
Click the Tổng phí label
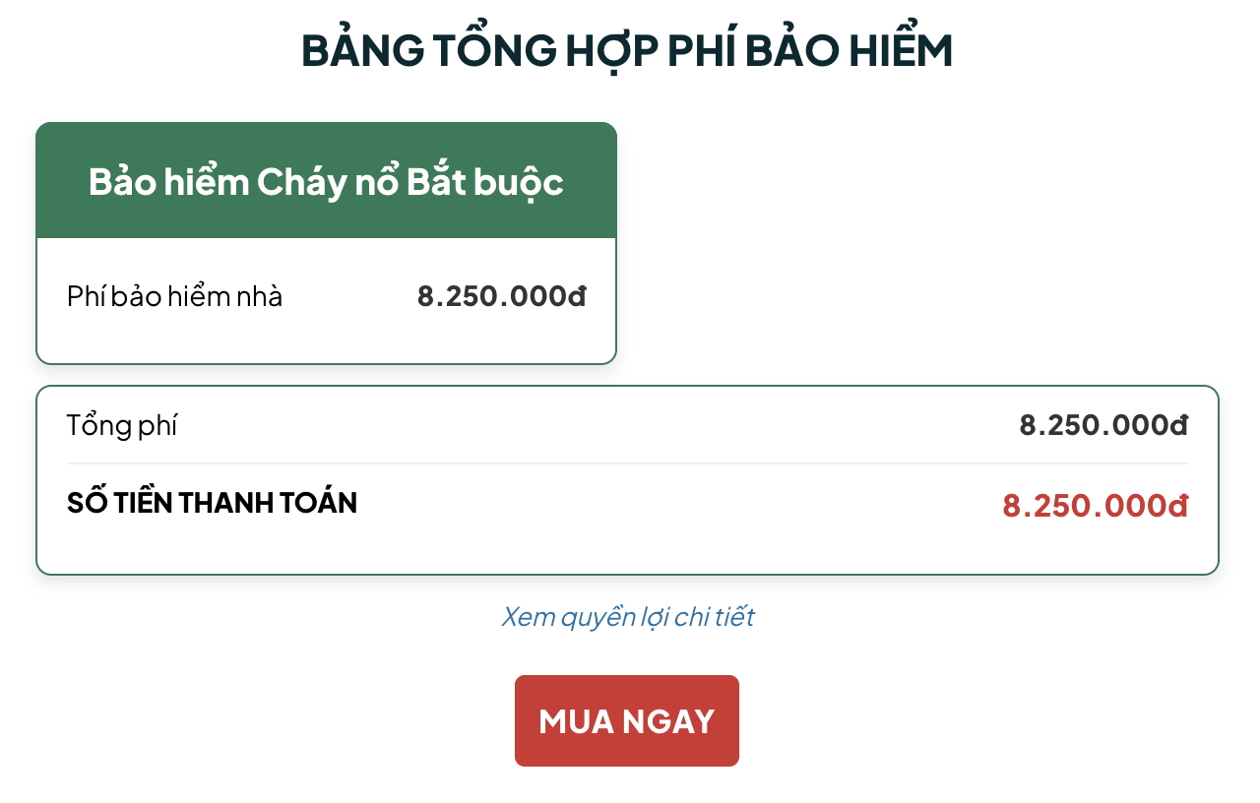pyautogui.click(x=122, y=426)
